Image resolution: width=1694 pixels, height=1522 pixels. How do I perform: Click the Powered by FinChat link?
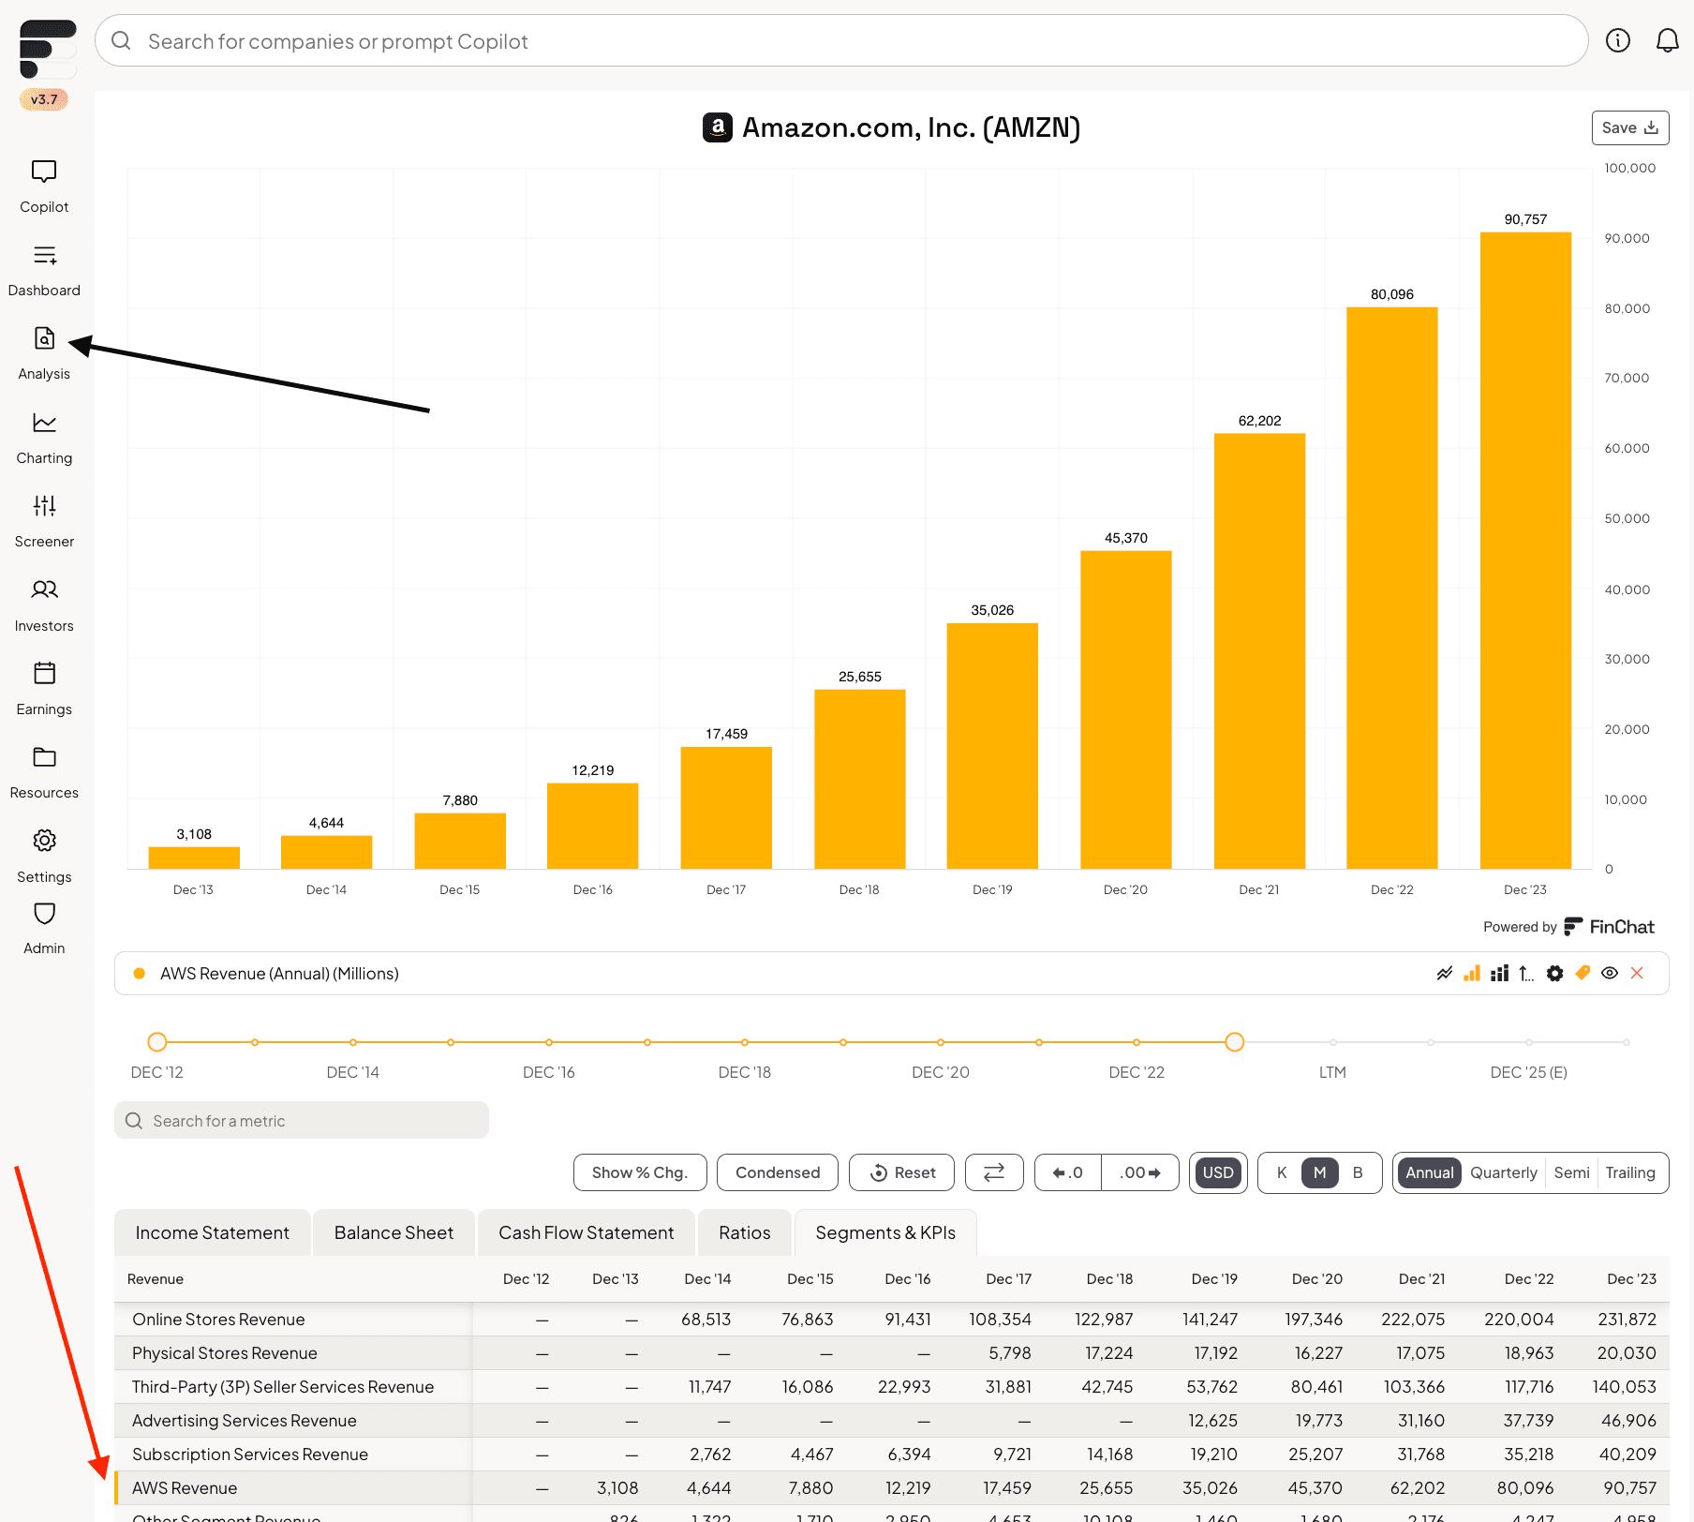point(1568,927)
